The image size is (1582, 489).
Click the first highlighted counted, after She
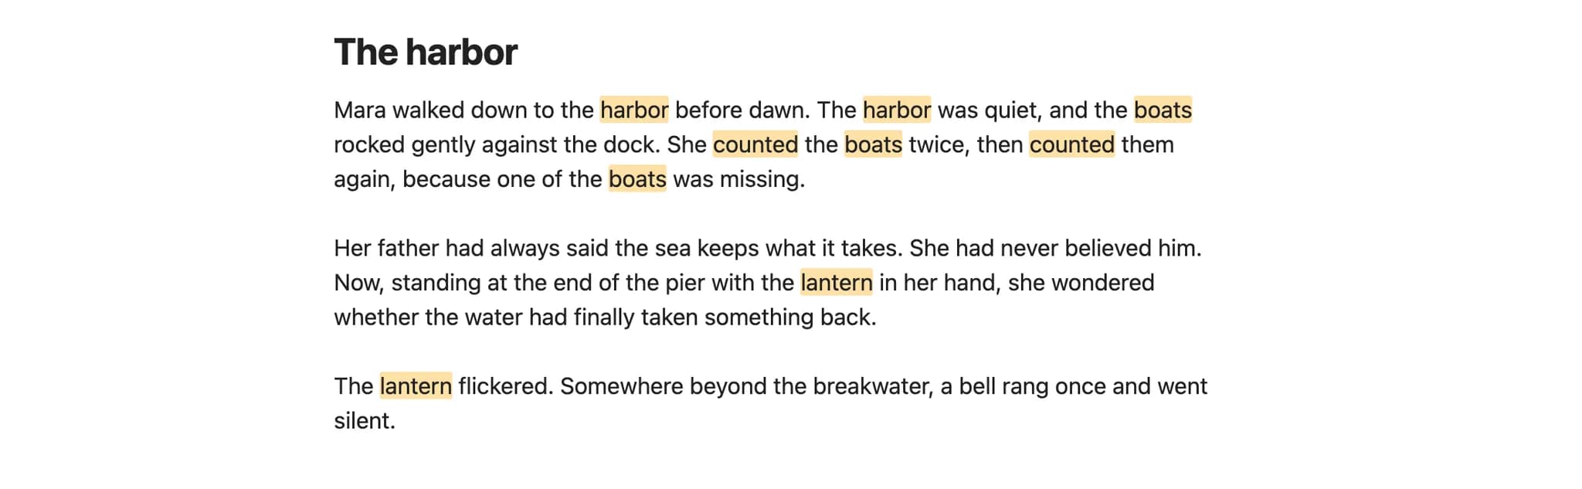click(755, 144)
